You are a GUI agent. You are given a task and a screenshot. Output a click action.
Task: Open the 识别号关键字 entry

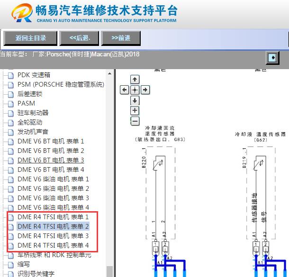tap(36, 274)
